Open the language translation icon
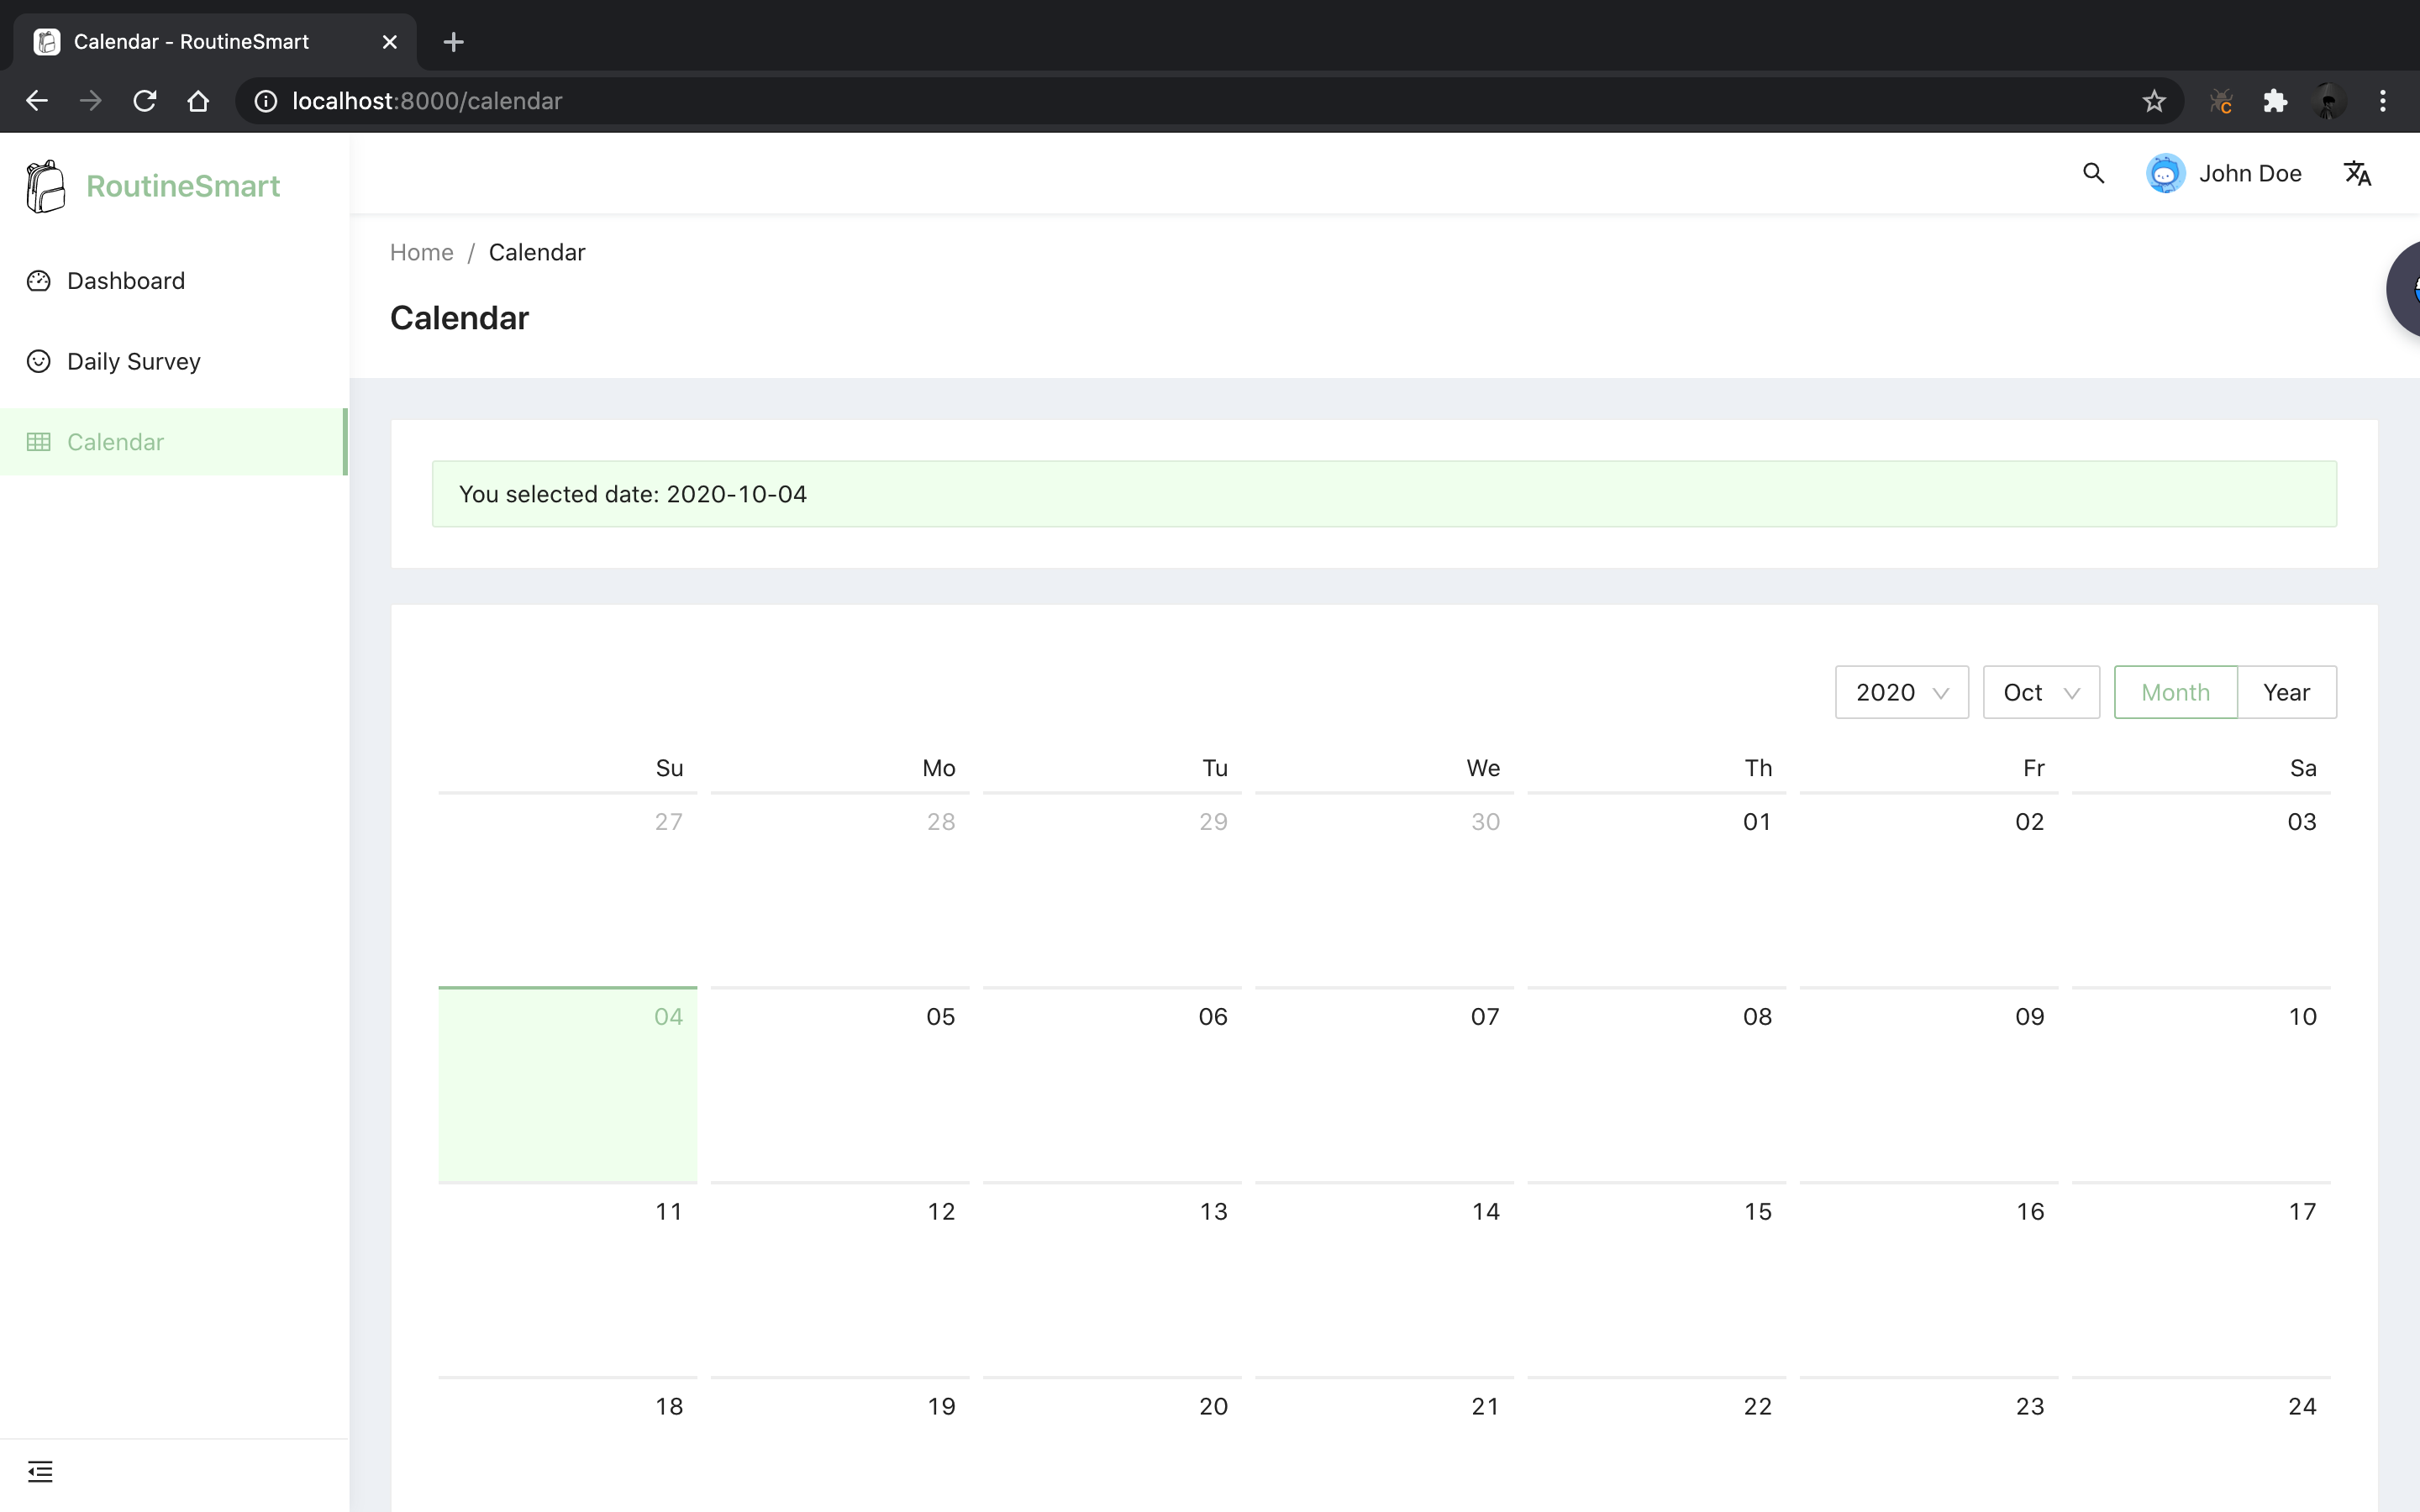The width and height of the screenshot is (2420, 1512). click(x=2357, y=173)
